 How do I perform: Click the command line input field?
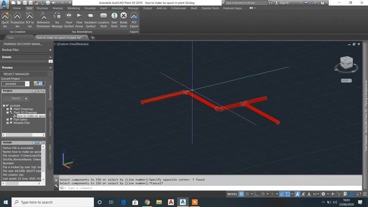point(211,188)
